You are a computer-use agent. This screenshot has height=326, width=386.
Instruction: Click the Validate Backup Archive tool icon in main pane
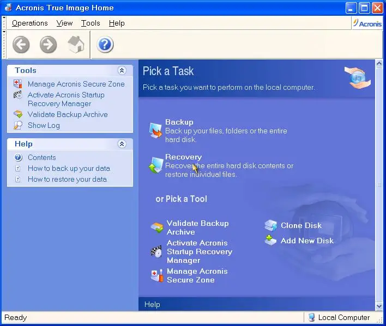click(x=157, y=227)
